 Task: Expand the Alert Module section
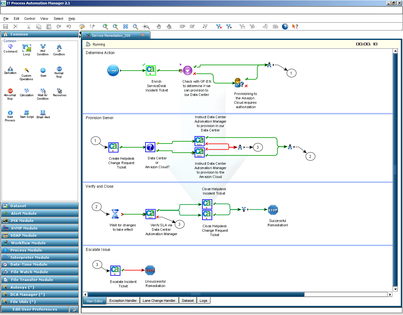tap(40, 213)
